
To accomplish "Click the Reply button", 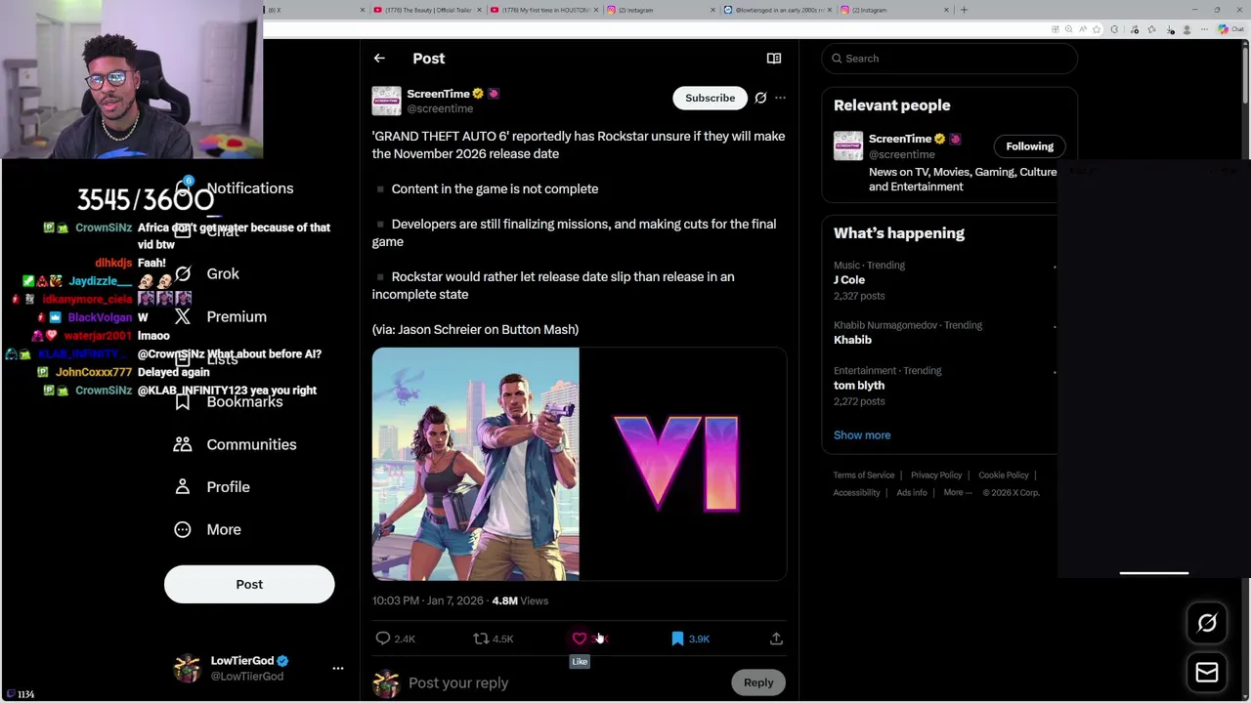I will (x=758, y=682).
